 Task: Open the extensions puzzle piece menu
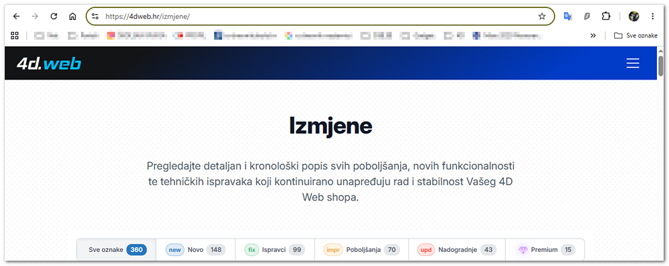click(x=606, y=16)
